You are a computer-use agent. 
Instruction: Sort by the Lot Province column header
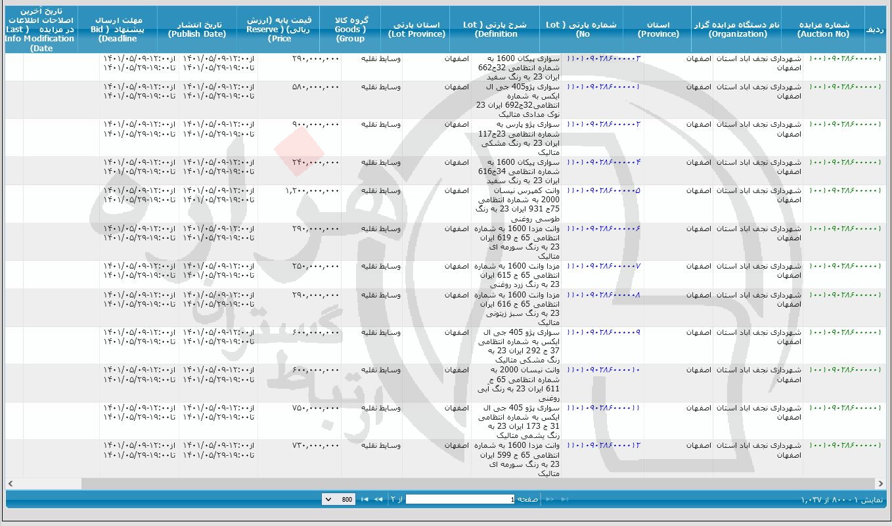[416, 30]
